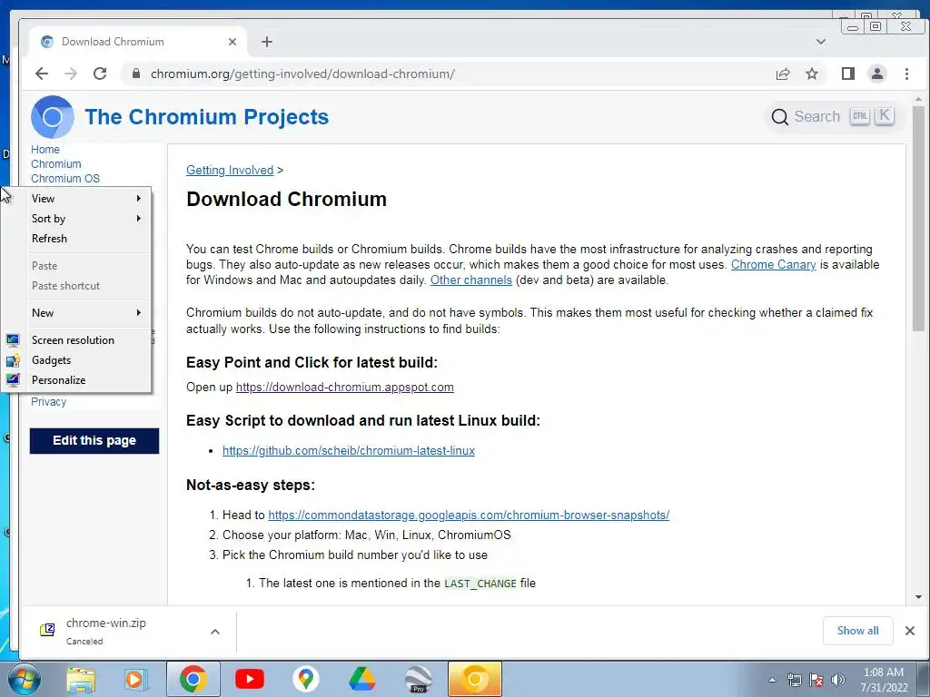The image size is (930, 697).
Task: Close the Download Chromium tab
Action: tap(232, 42)
